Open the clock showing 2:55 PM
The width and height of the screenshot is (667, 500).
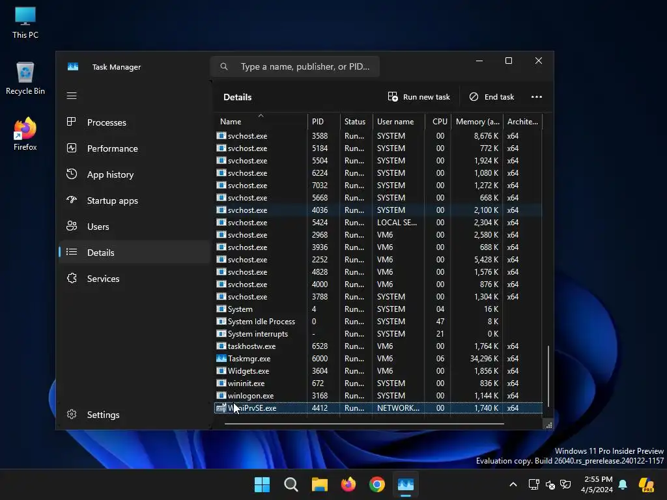[597, 484]
